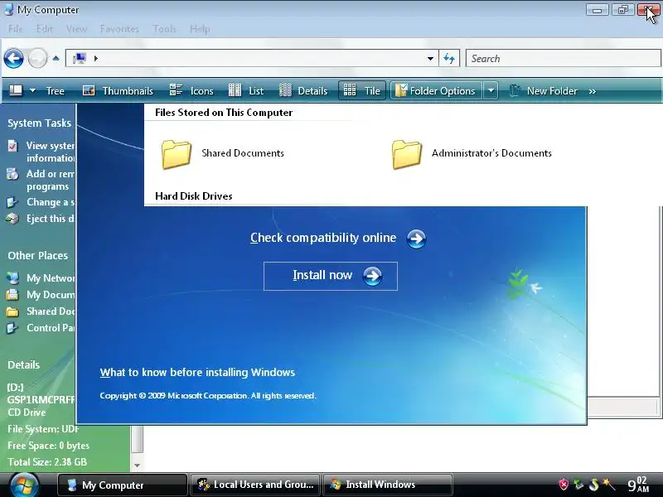
Task: Open the Shared Documents folder icon
Action: pos(177,154)
